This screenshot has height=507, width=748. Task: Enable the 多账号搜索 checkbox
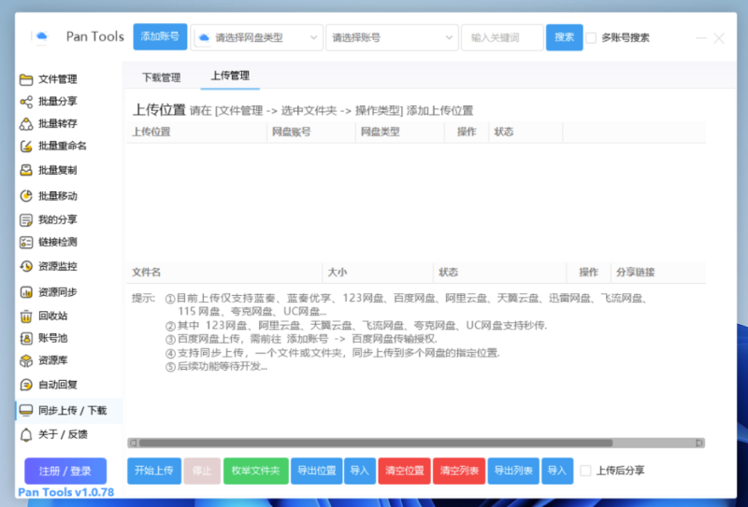[x=591, y=38]
